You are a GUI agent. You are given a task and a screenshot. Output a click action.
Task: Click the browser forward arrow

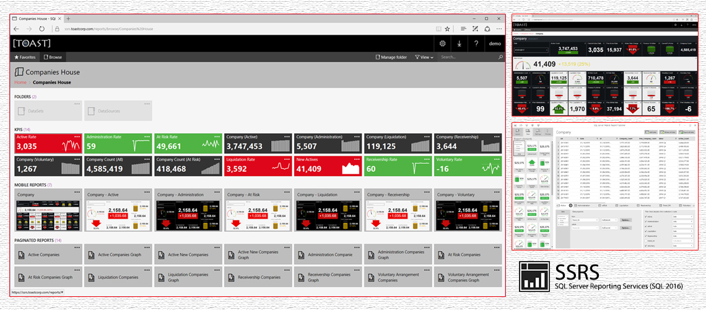(x=29, y=29)
